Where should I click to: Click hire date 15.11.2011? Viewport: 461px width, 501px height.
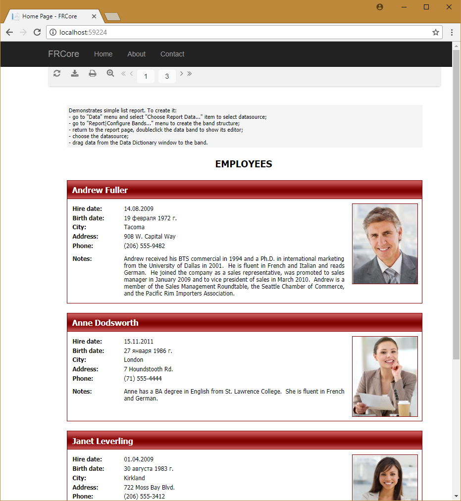139,341
